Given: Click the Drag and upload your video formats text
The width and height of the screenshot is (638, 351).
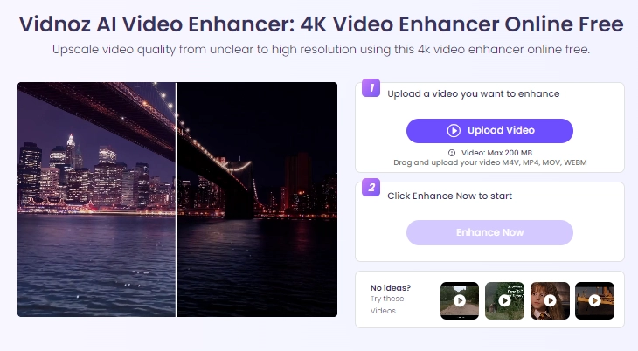Looking at the screenshot, I should pyautogui.click(x=490, y=162).
